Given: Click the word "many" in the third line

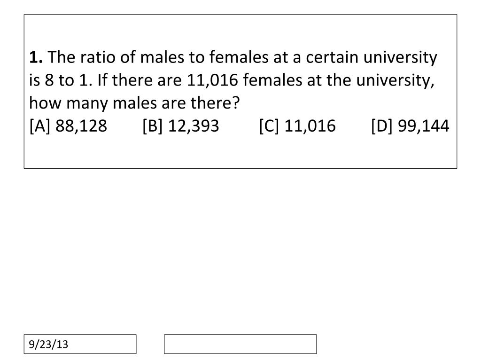Looking at the screenshot, I should click(x=87, y=104).
